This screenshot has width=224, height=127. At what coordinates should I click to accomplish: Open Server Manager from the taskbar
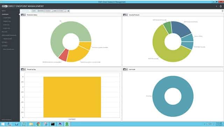9,124
